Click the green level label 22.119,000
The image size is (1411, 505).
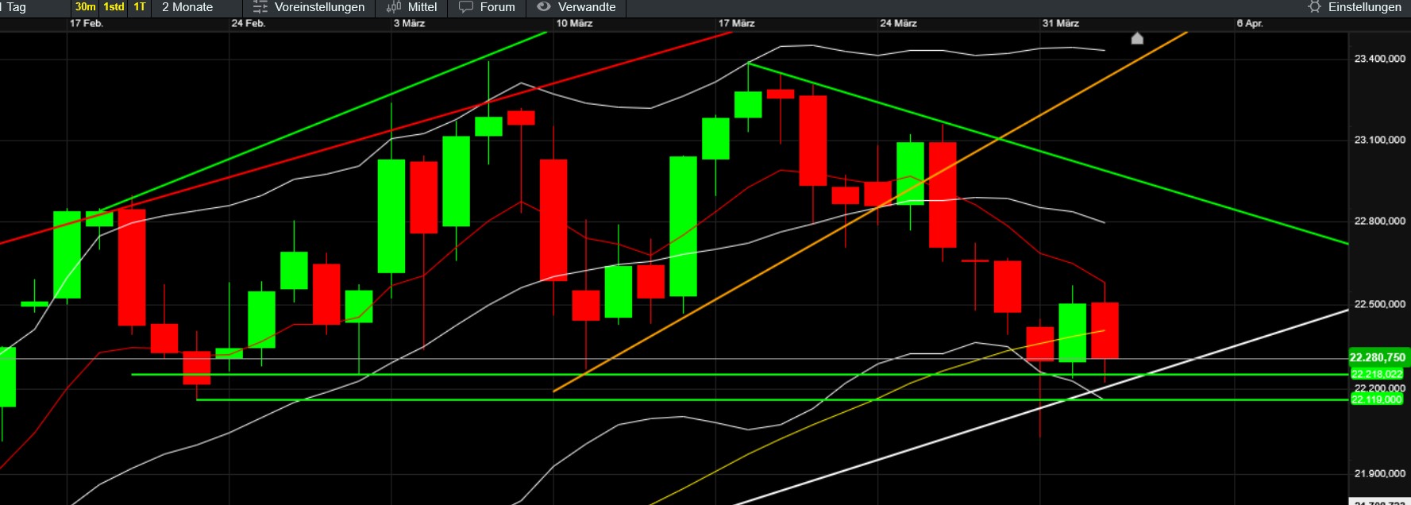pos(1377,399)
